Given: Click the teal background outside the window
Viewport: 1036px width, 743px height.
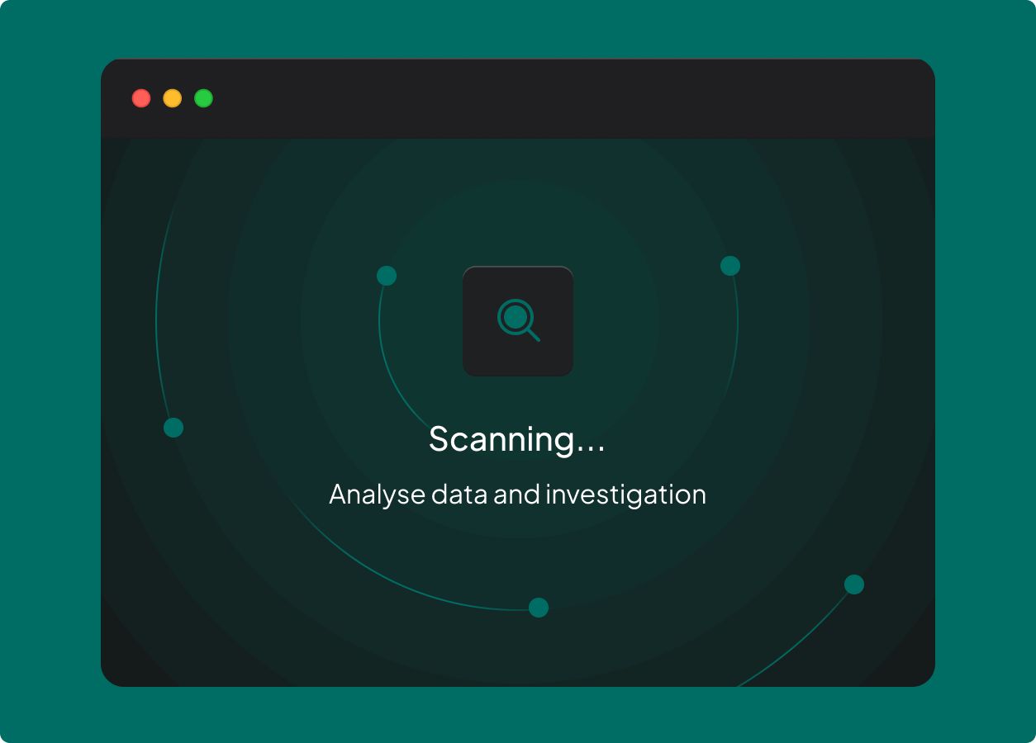Looking at the screenshot, I should [50, 371].
